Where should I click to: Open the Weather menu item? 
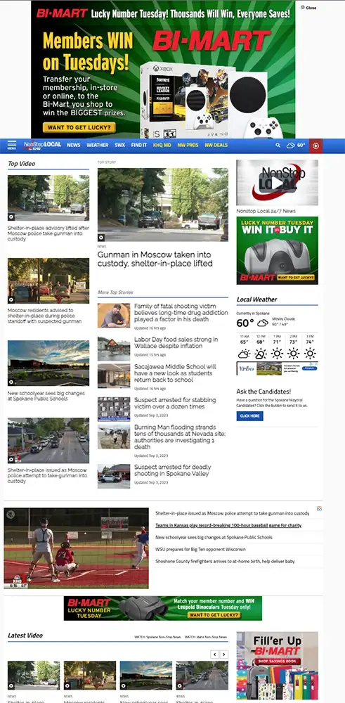point(97,146)
